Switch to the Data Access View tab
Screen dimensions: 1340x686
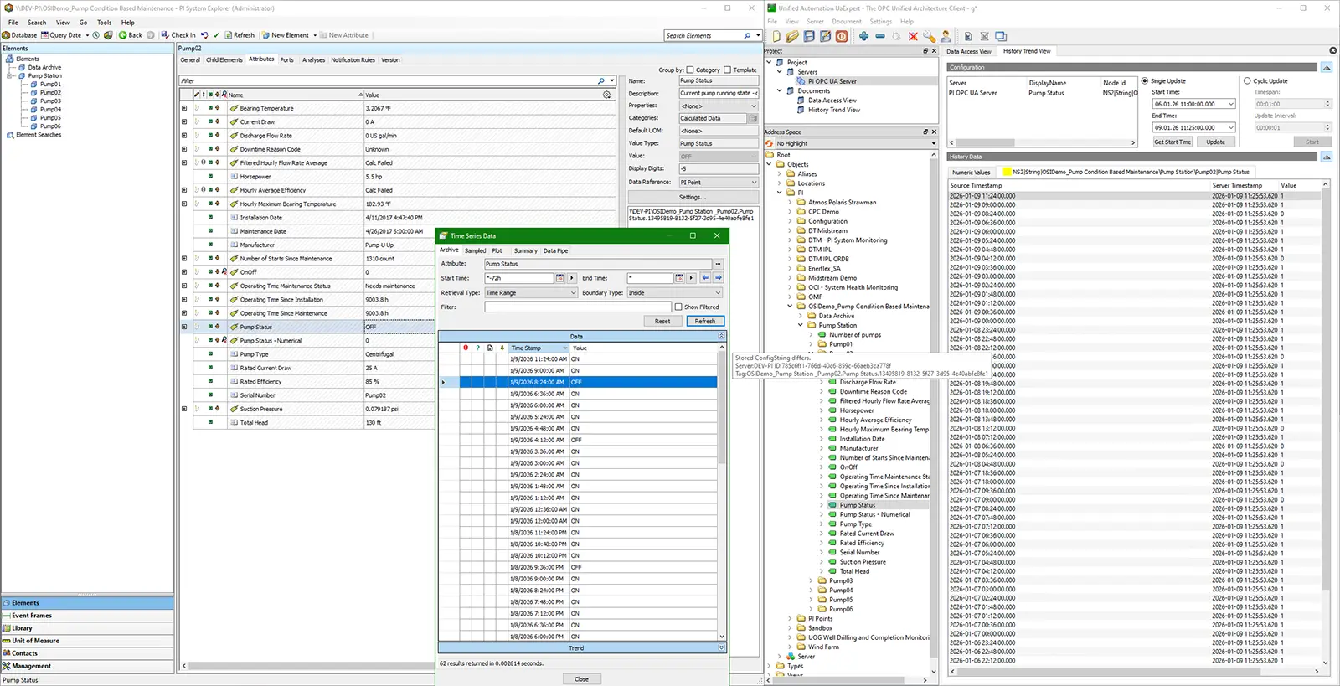point(969,51)
